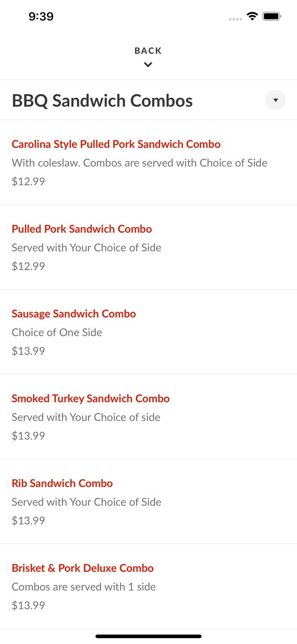
Task: Open the Carolina Style Pulled Pork Sandwich Combo
Action: [x=116, y=144]
